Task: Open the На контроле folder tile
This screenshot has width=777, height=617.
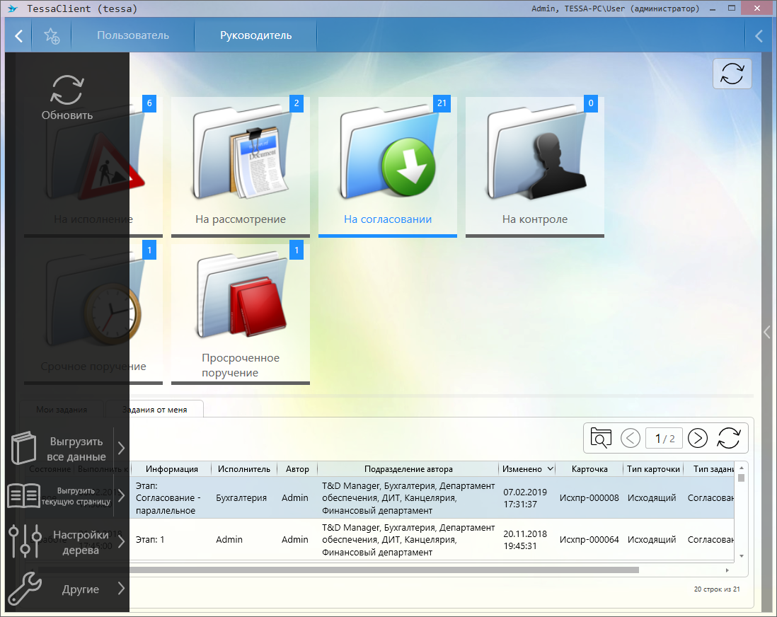Action: tap(535, 166)
